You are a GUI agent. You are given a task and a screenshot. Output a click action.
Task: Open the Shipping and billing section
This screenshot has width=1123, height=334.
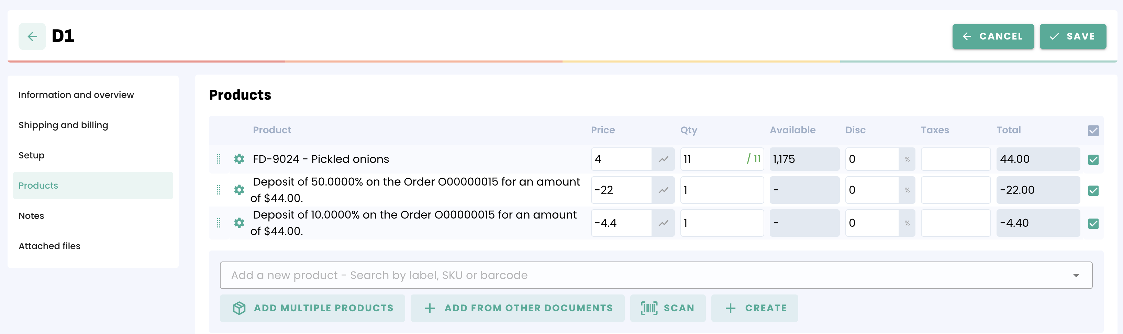pos(63,125)
